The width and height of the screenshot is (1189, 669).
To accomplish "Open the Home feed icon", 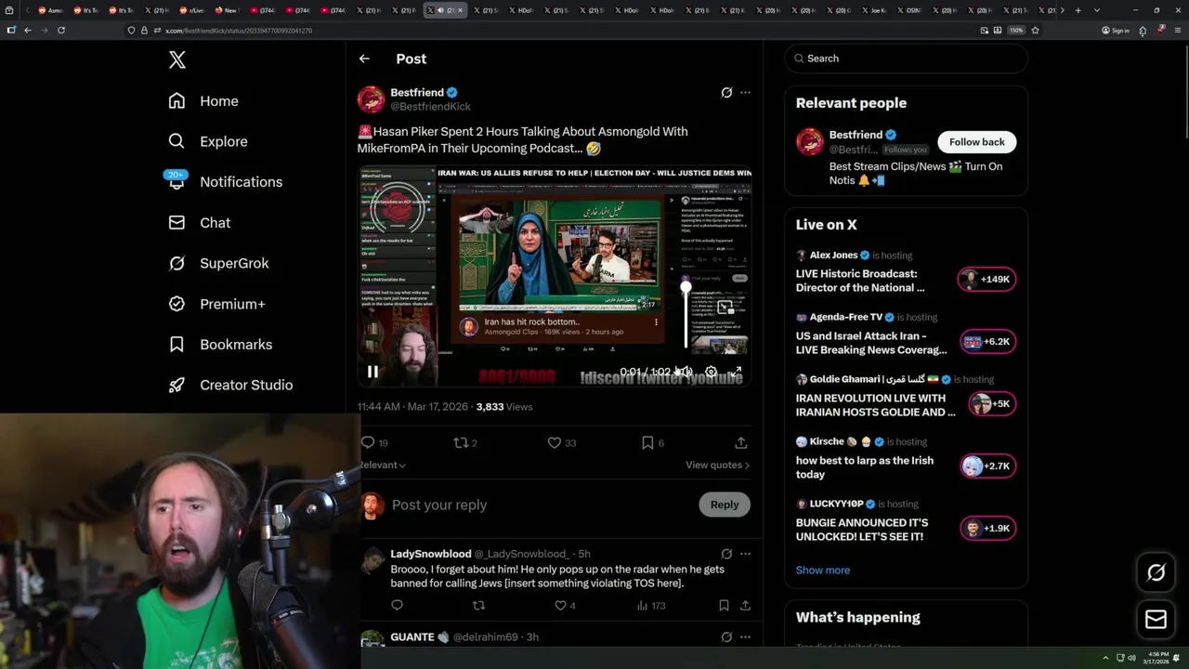I will (176, 100).
